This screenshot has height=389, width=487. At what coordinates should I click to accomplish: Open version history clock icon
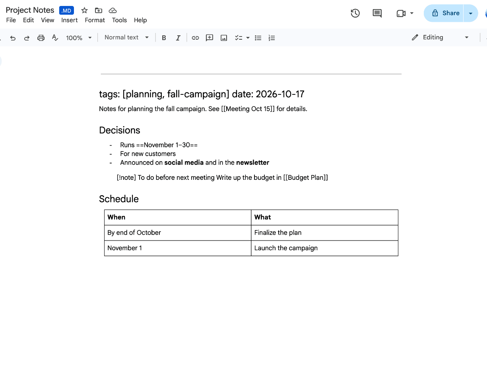pos(355,13)
